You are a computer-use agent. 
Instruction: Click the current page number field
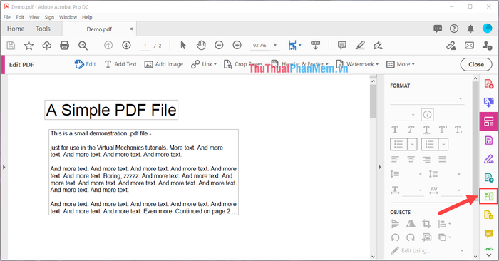pos(145,46)
